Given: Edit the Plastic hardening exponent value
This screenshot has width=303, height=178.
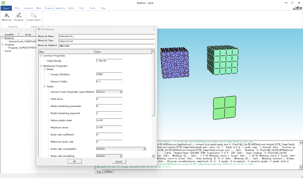Looking at the screenshot, I should pyautogui.click(x=109, y=113).
